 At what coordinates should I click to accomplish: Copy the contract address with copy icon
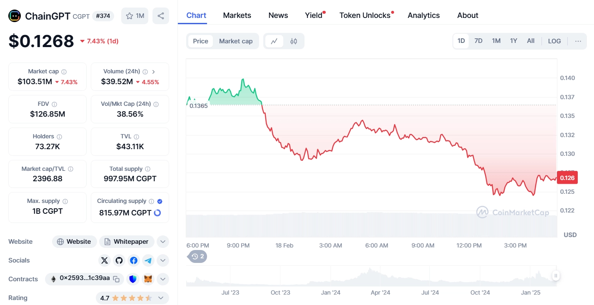pyautogui.click(x=117, y=279)
